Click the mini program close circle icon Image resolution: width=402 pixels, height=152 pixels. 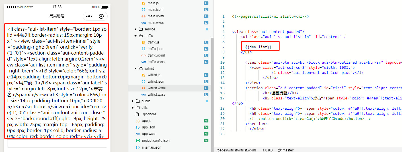[x=101, y=16]
